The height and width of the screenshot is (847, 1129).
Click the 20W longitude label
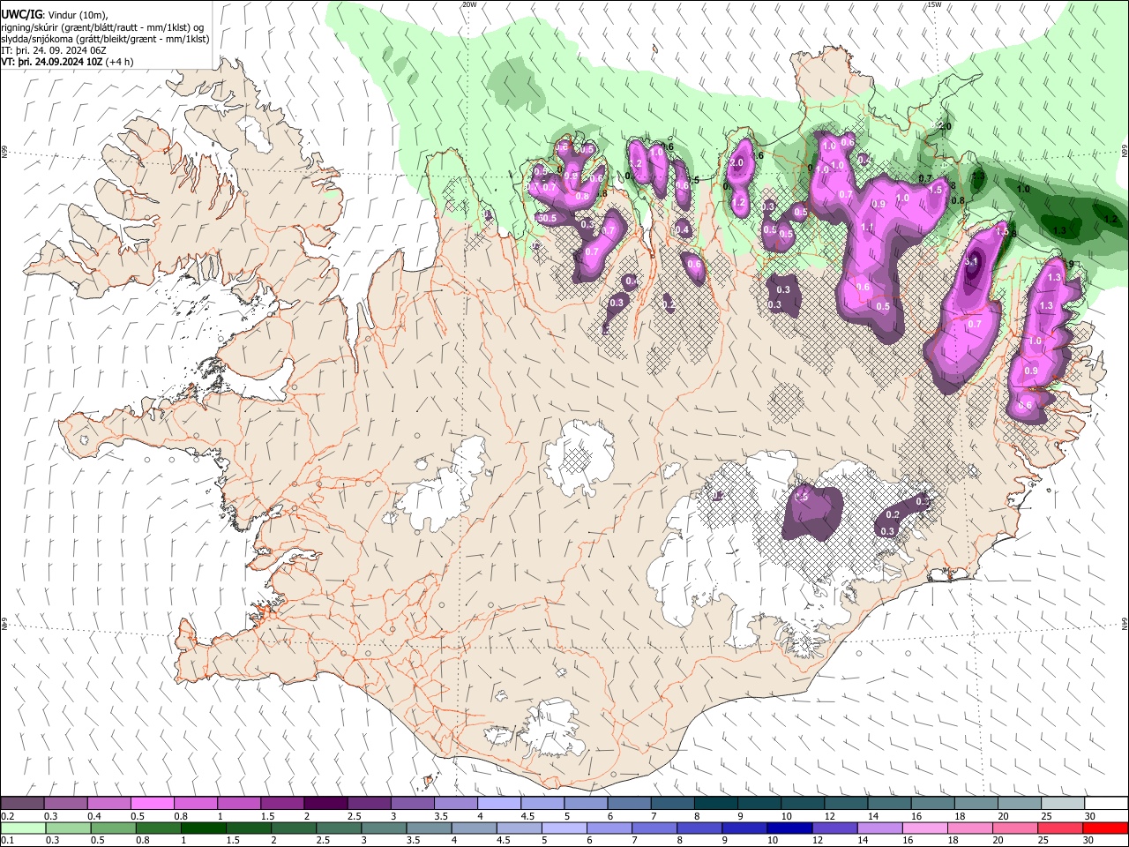[x=469, y=4]
